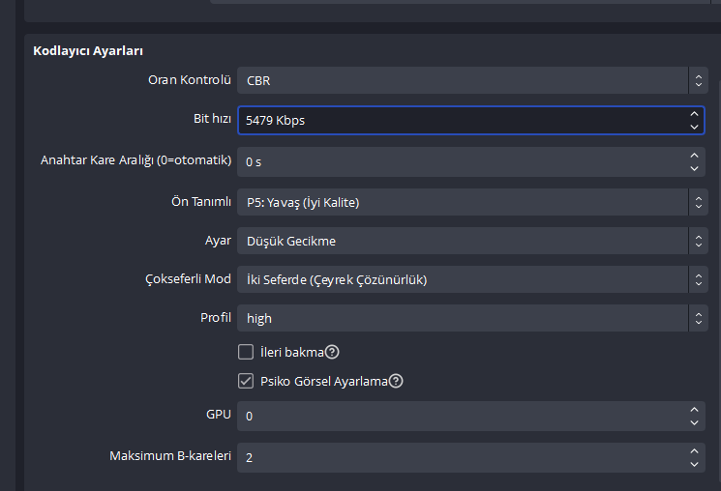
Task: Uncheck the Psiko Görsel Ayarlama checkbox
Action: [246, 381]
